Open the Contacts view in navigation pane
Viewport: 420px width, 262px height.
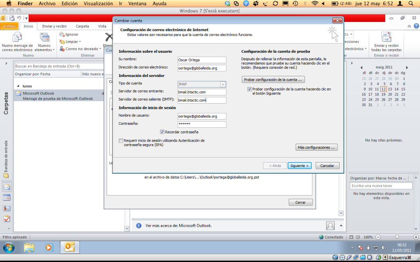[7, 208]
